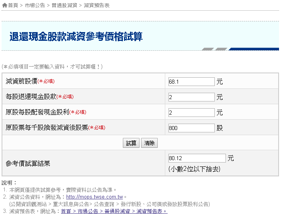Screen dimensions: 281x216
Task: Open 首頁 breadcrumb link at top
Action: click(x=13, y=6)
